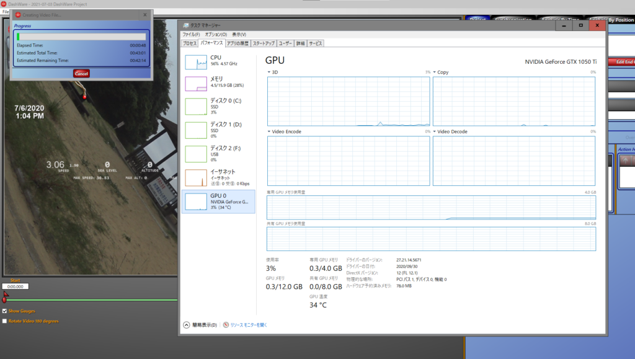
Task: Enable Rotate Video 180 degrees
Action: coord(5,321)
